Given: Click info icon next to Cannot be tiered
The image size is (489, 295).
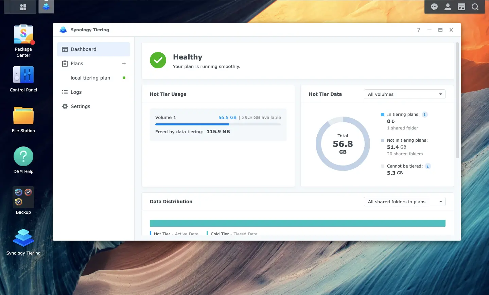Looking at the screenshot, I should (428, 166).
